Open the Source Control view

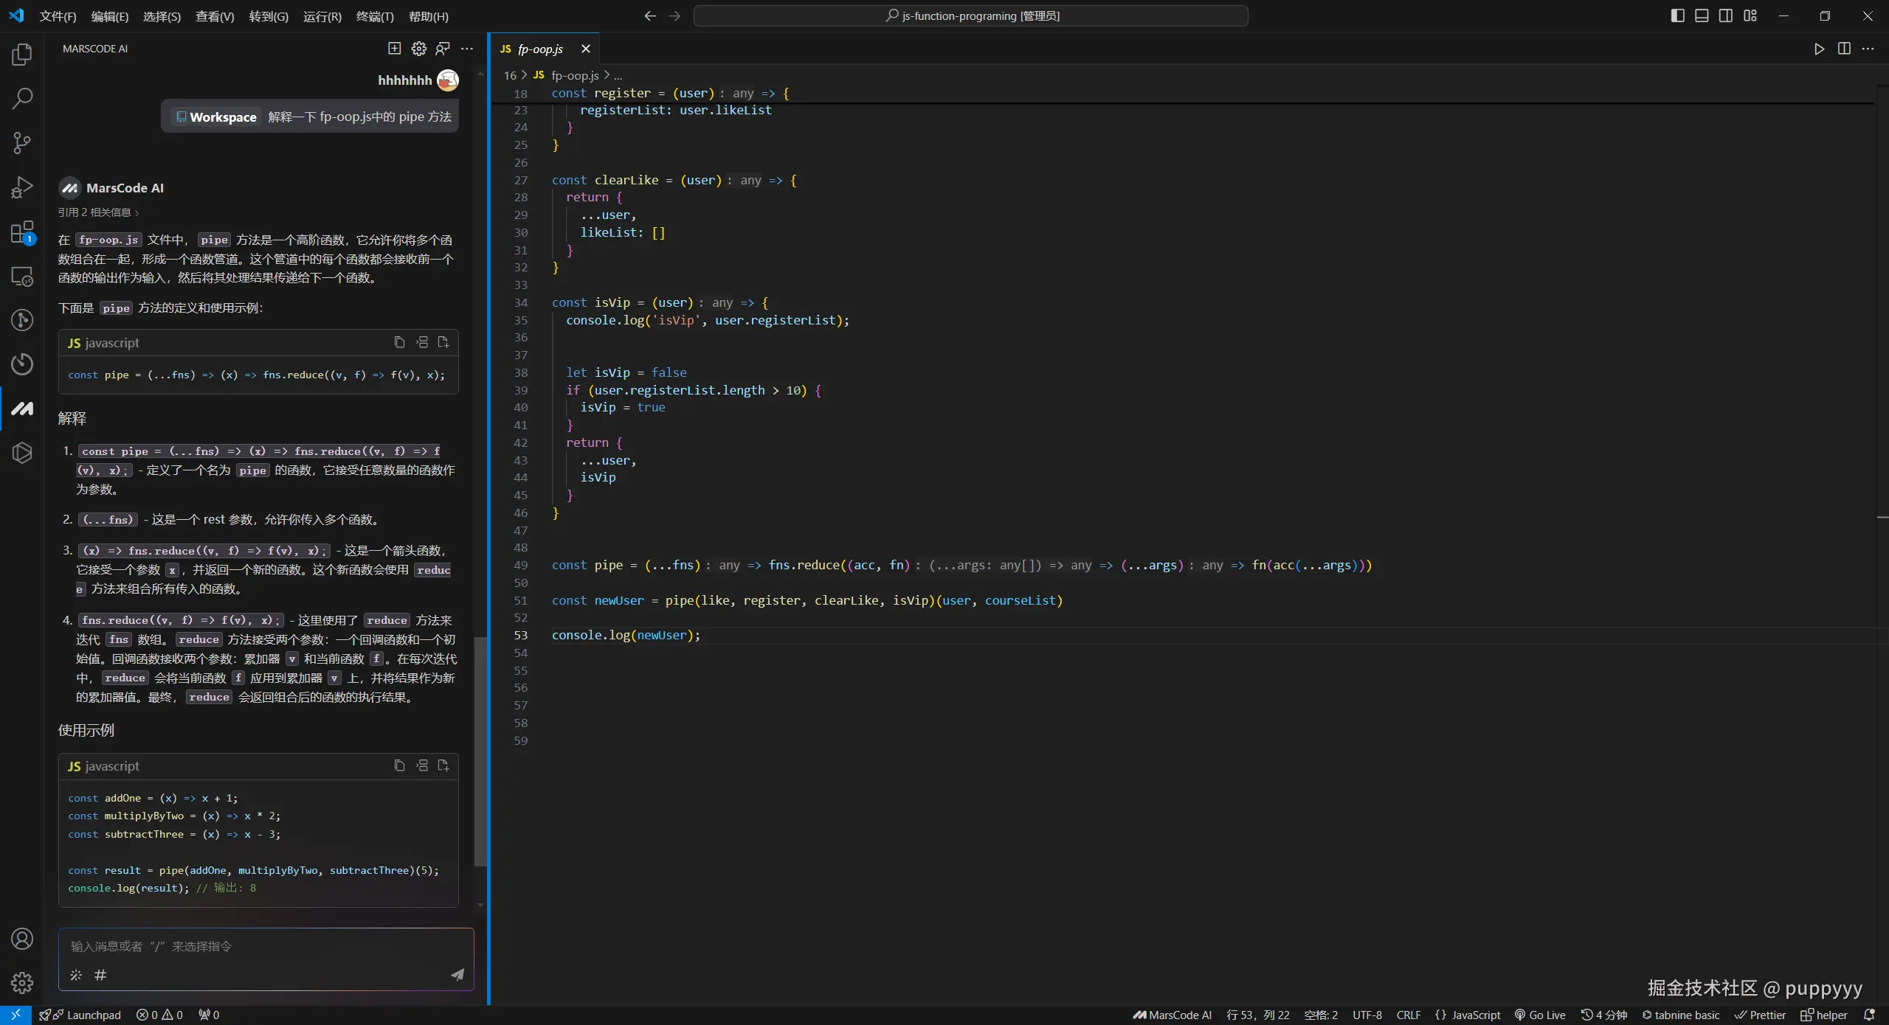(x=22, y=143)
